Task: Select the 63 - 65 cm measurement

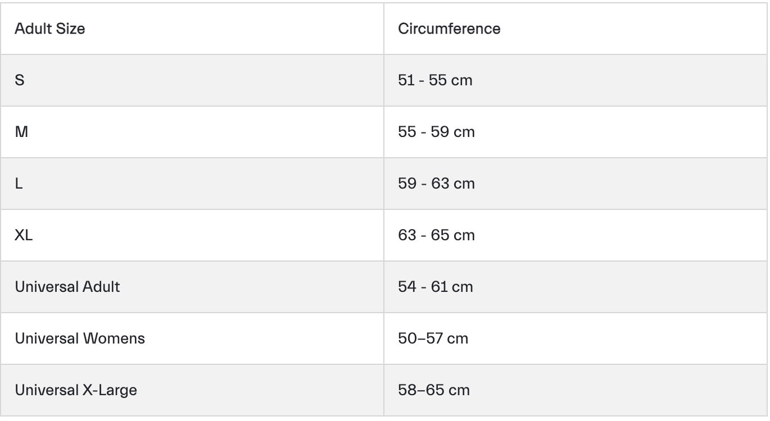Action: pos(436,235)
